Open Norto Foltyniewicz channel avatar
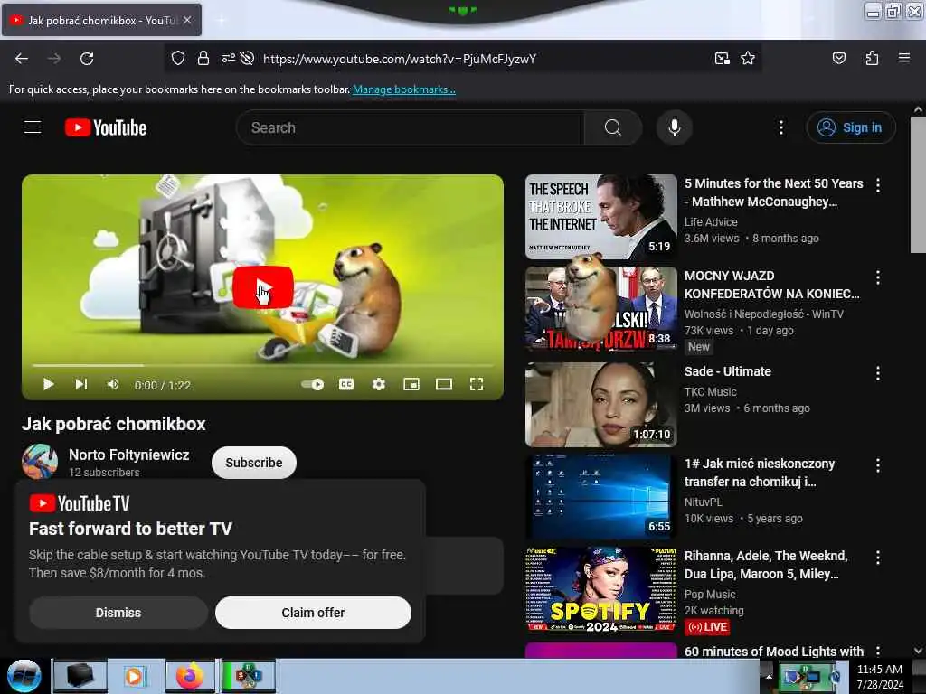Screen dimensions: 926x694 (x=40, y=462)
